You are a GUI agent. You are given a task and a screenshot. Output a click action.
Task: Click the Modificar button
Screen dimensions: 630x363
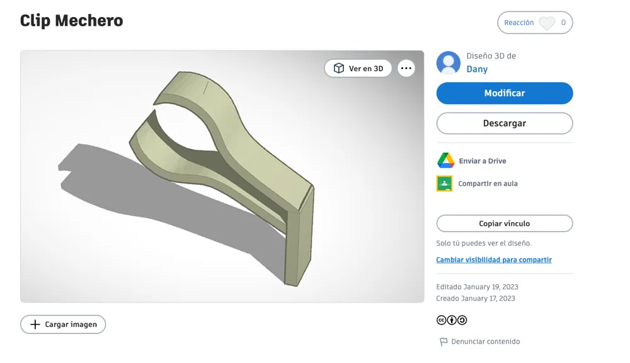[505, 93]
